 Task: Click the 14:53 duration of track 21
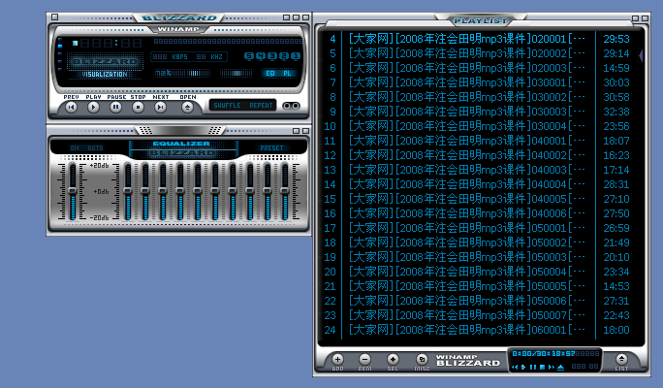point(616,286)
